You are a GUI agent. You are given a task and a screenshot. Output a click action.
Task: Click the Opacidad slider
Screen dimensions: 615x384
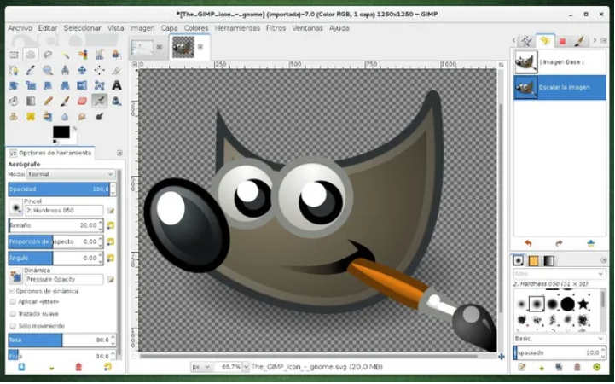pyautogui.click(x=60, y=189)
